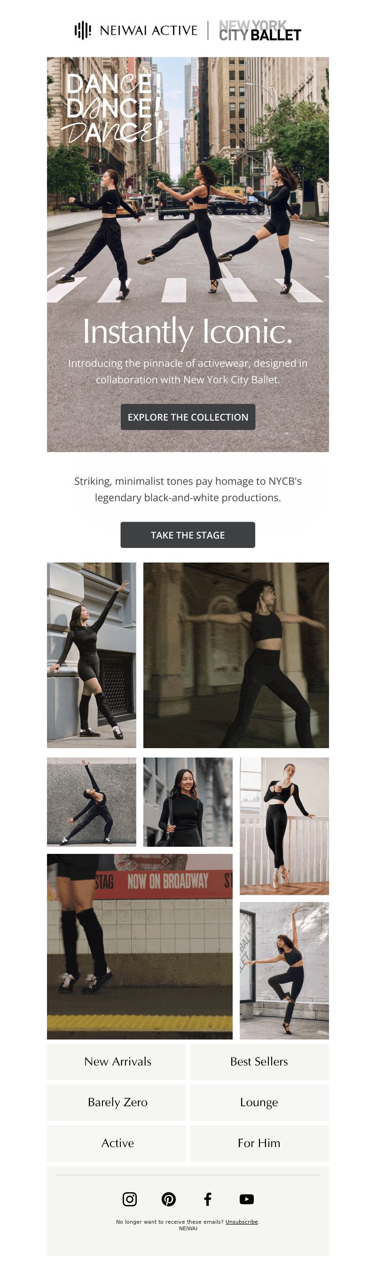Open the Facebook icon link
The image size is (376, 1274).
click(208, 1199)
